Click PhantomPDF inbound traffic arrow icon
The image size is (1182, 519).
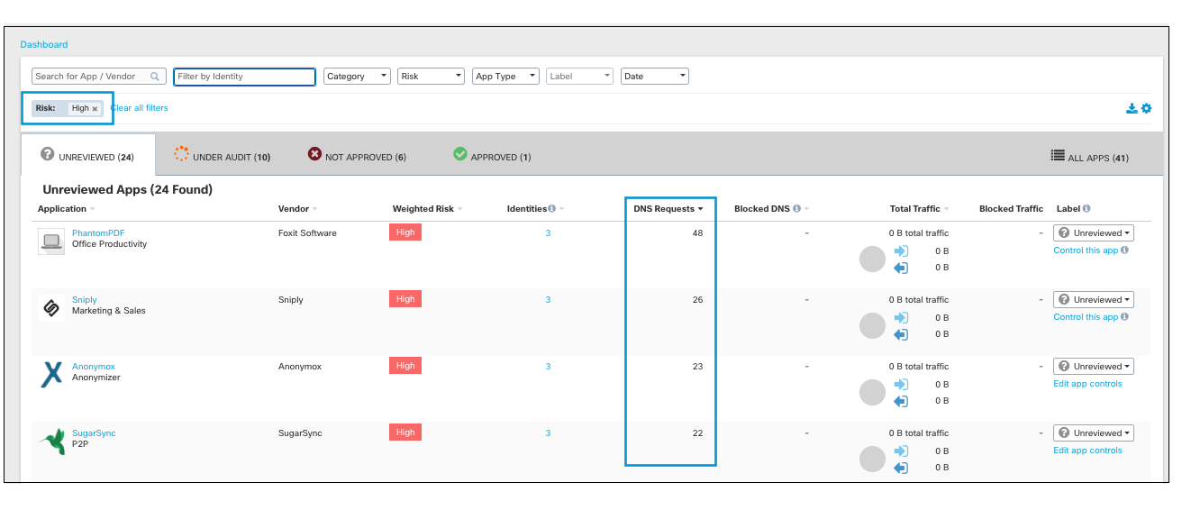click(x=901, y=251)
